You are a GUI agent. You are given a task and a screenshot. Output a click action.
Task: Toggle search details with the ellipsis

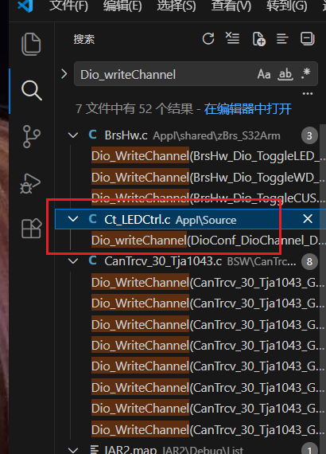[x=308, y=93]
